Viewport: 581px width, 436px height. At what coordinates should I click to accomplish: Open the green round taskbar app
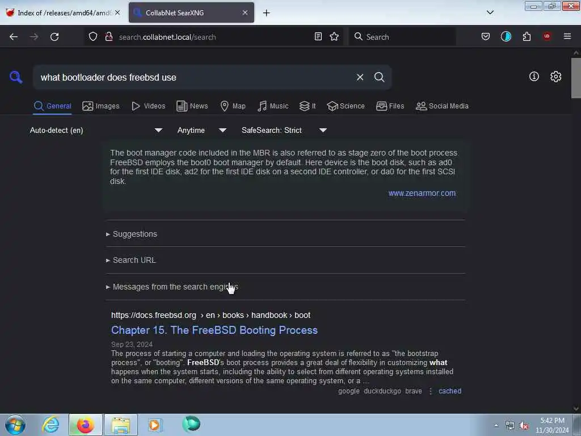(x=191, y=424)
